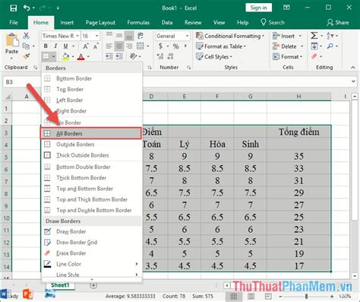This screenshot has height=302, width=360.
Task: Open the Formulas ribbon tab
Action: tap(138, 22)
